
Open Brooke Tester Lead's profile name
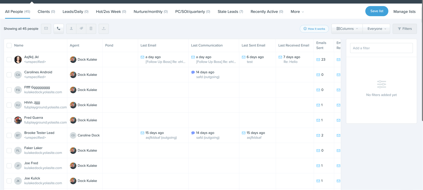pyautogui.click(x=39, y=133)
